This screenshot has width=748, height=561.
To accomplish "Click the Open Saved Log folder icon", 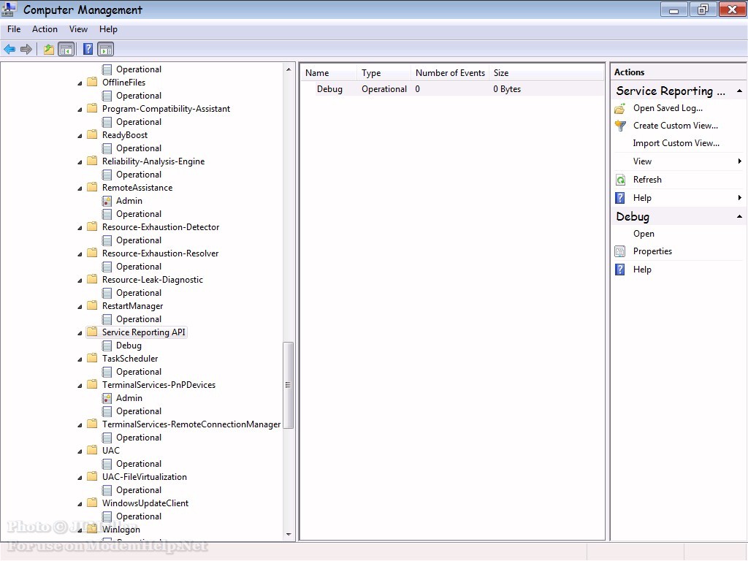I will [620, 109].
